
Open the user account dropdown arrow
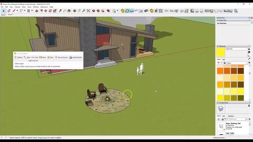pyautogui.click(x=117, y=11)
